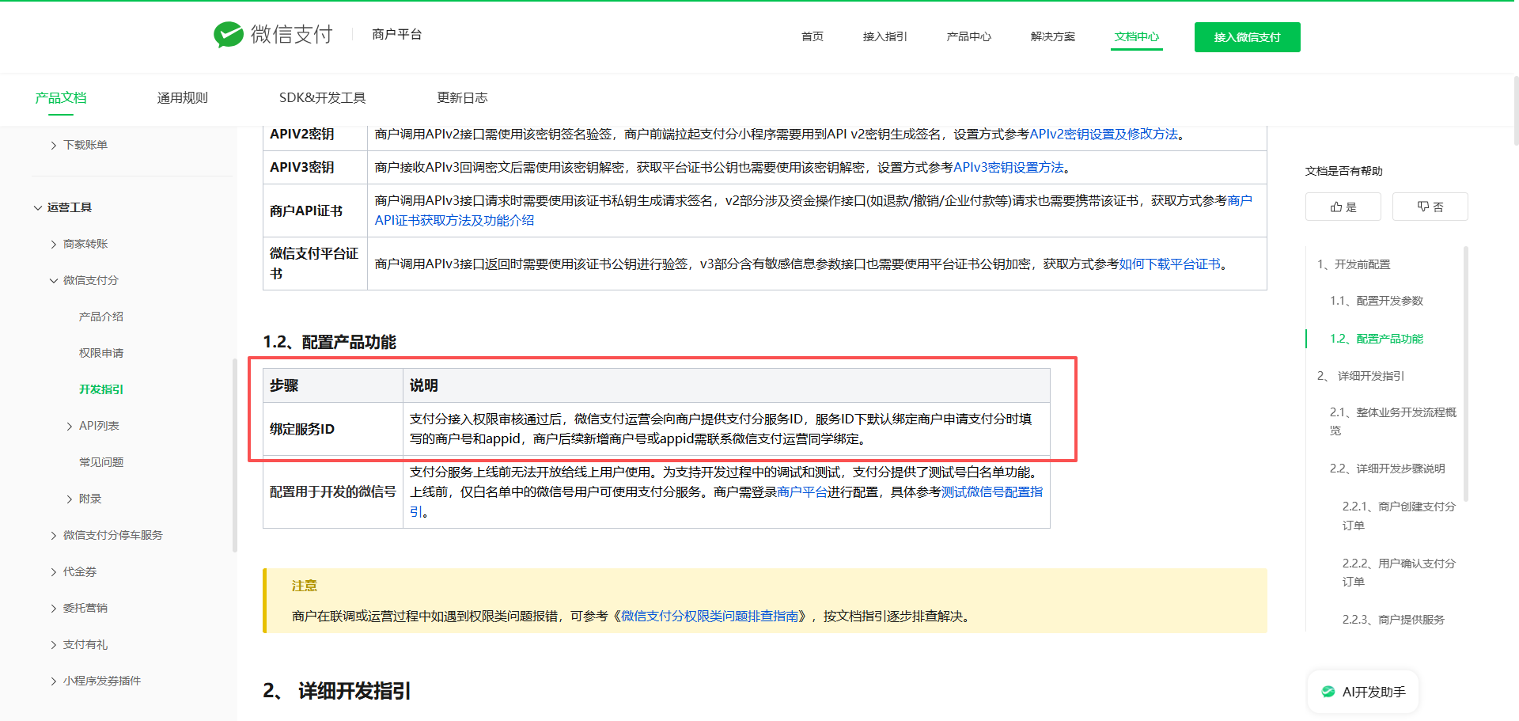Open 文档中心 in top navigation
Screen dimensions: 1519x721
(x=1137, y=36)
